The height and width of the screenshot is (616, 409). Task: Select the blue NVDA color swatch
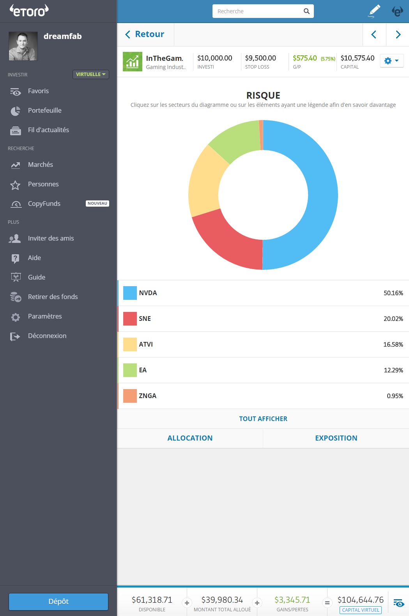tap(130, 293)
